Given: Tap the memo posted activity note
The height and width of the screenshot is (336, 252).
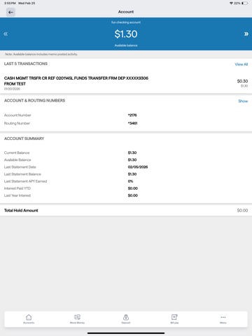Looking at the screenshot, I should tap(41, 54).
